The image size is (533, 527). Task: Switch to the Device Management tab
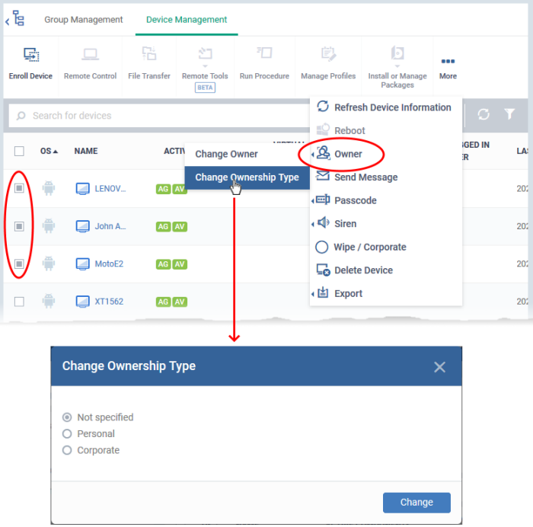187,20
